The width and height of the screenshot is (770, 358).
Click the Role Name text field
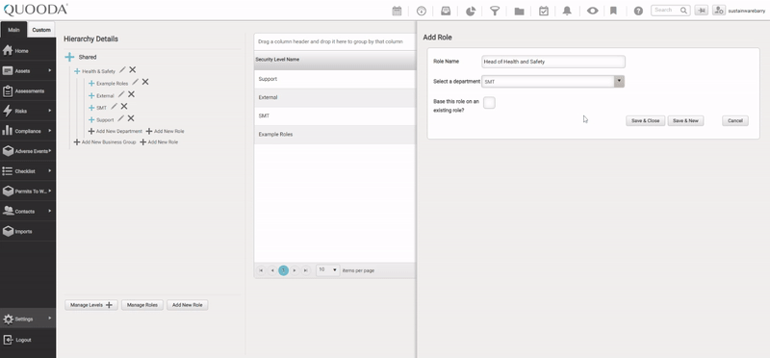pyautogui.click(x=553, y=62)
